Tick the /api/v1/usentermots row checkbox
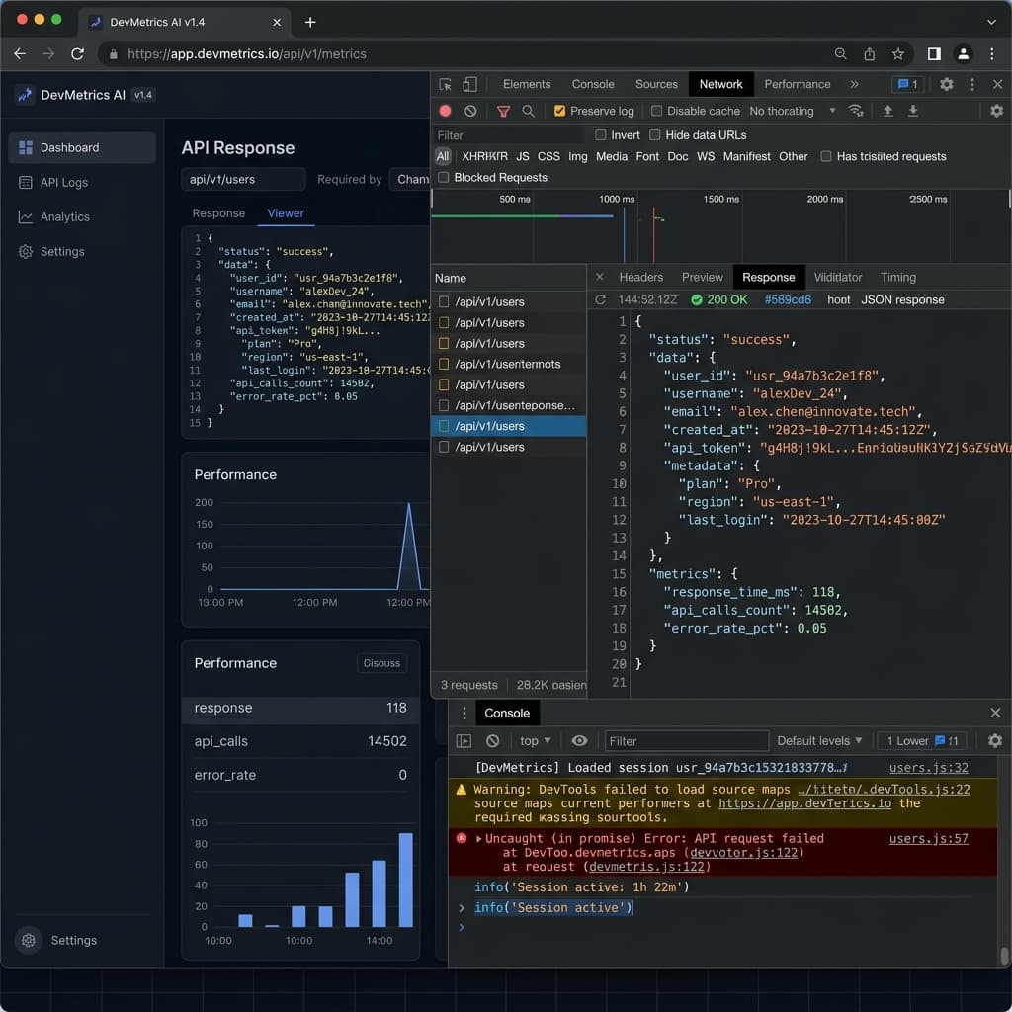 click(444, 364)
